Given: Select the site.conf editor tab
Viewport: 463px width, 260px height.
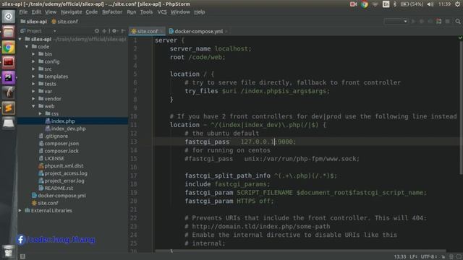Looking at the screenshot, I should (147, 31).
